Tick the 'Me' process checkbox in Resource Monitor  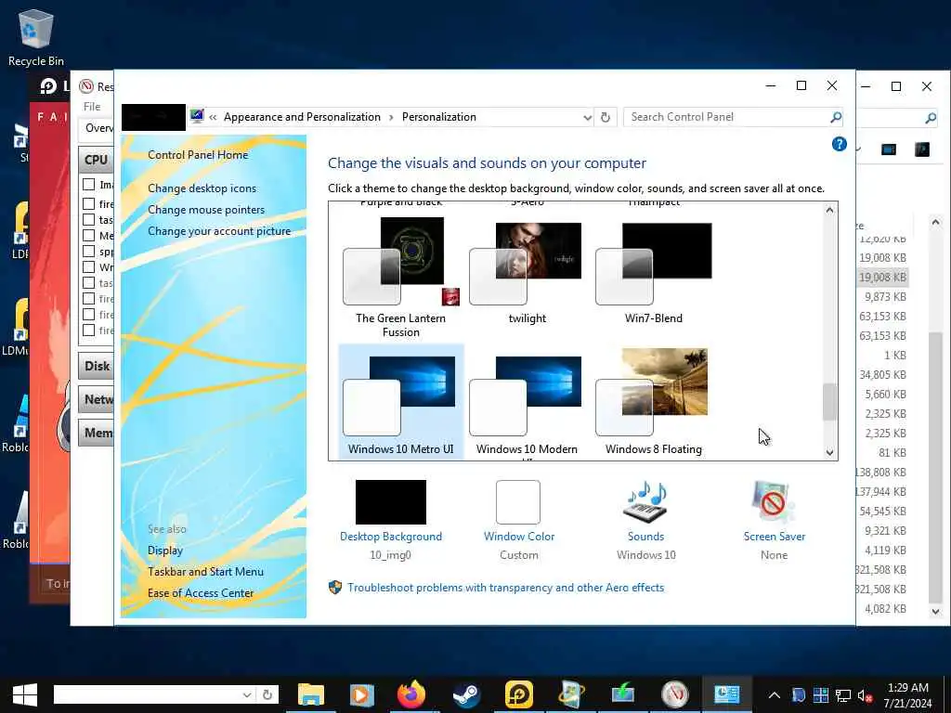click(x=88, y=235)
